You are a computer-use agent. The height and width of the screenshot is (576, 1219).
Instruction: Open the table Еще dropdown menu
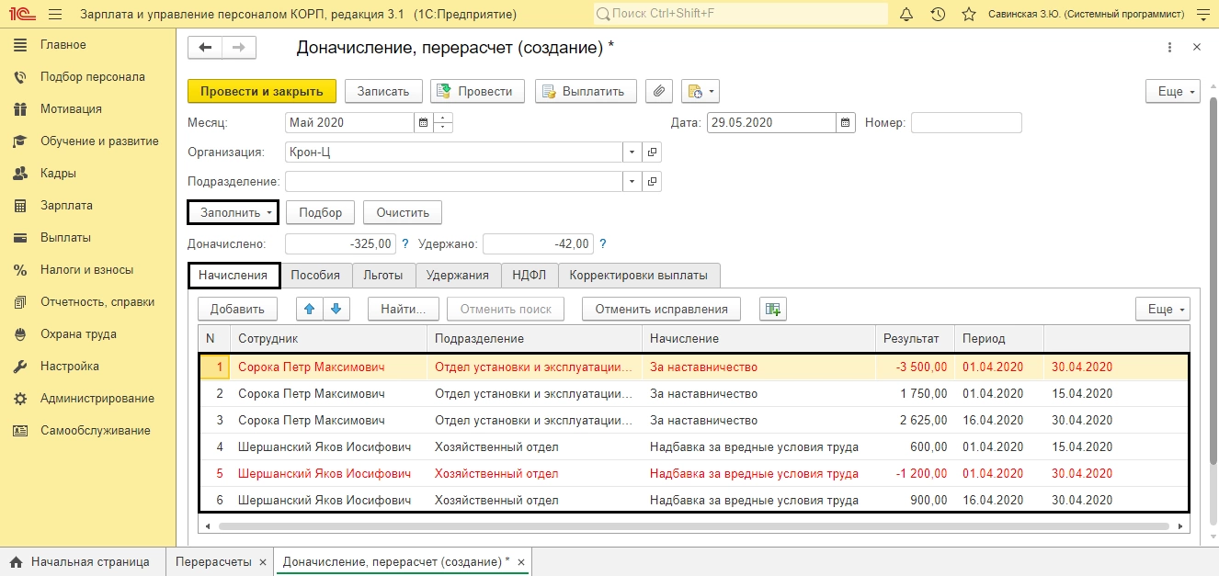[x=1163, y=309]
